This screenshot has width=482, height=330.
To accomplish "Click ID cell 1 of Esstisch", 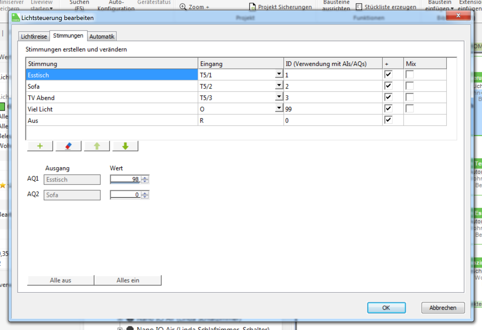I will [333, 75].
